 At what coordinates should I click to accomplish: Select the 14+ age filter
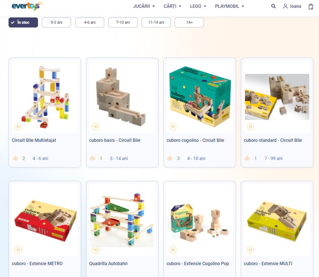click(189, 22)
